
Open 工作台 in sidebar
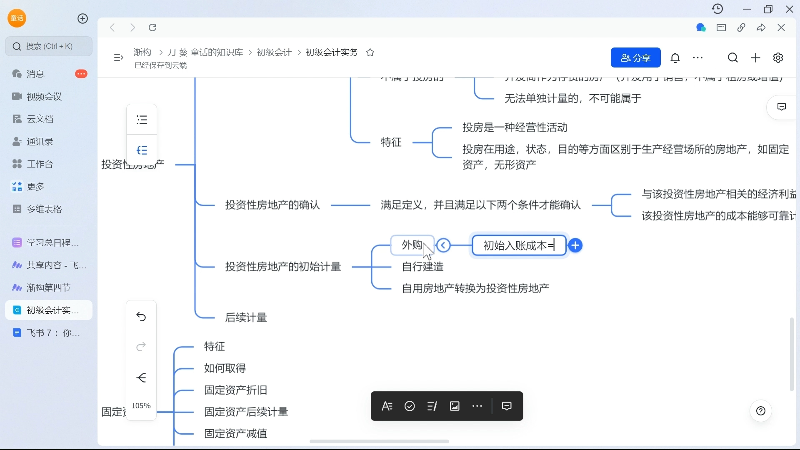[x=49, y=164]
